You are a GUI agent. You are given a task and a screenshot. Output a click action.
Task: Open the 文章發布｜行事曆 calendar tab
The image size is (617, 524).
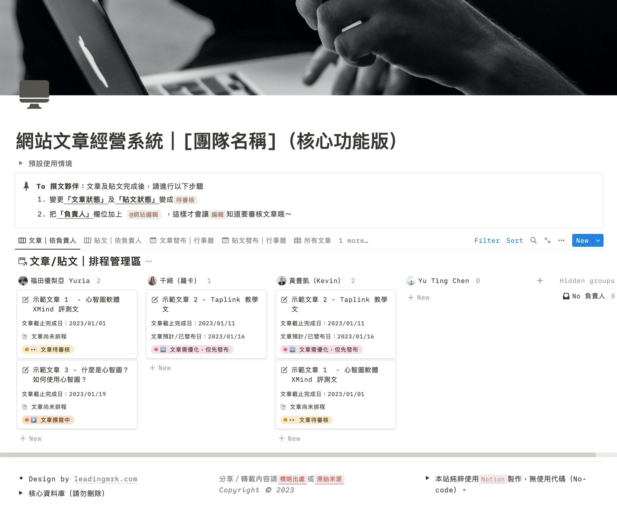tap(182, 241)
